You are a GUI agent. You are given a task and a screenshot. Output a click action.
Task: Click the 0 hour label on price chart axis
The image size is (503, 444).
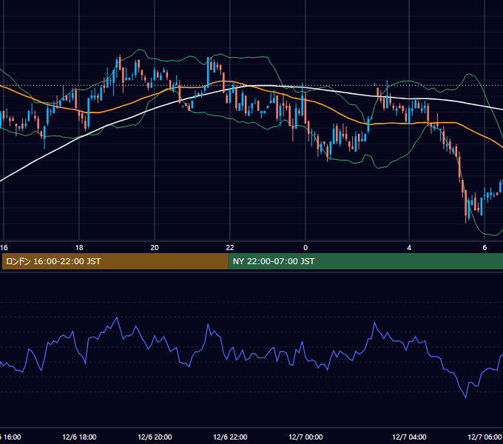click(305, 248)
